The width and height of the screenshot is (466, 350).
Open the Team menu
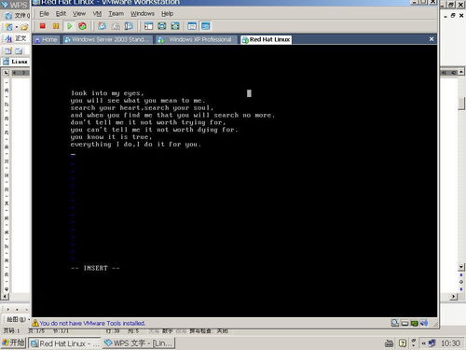(116, 14)
